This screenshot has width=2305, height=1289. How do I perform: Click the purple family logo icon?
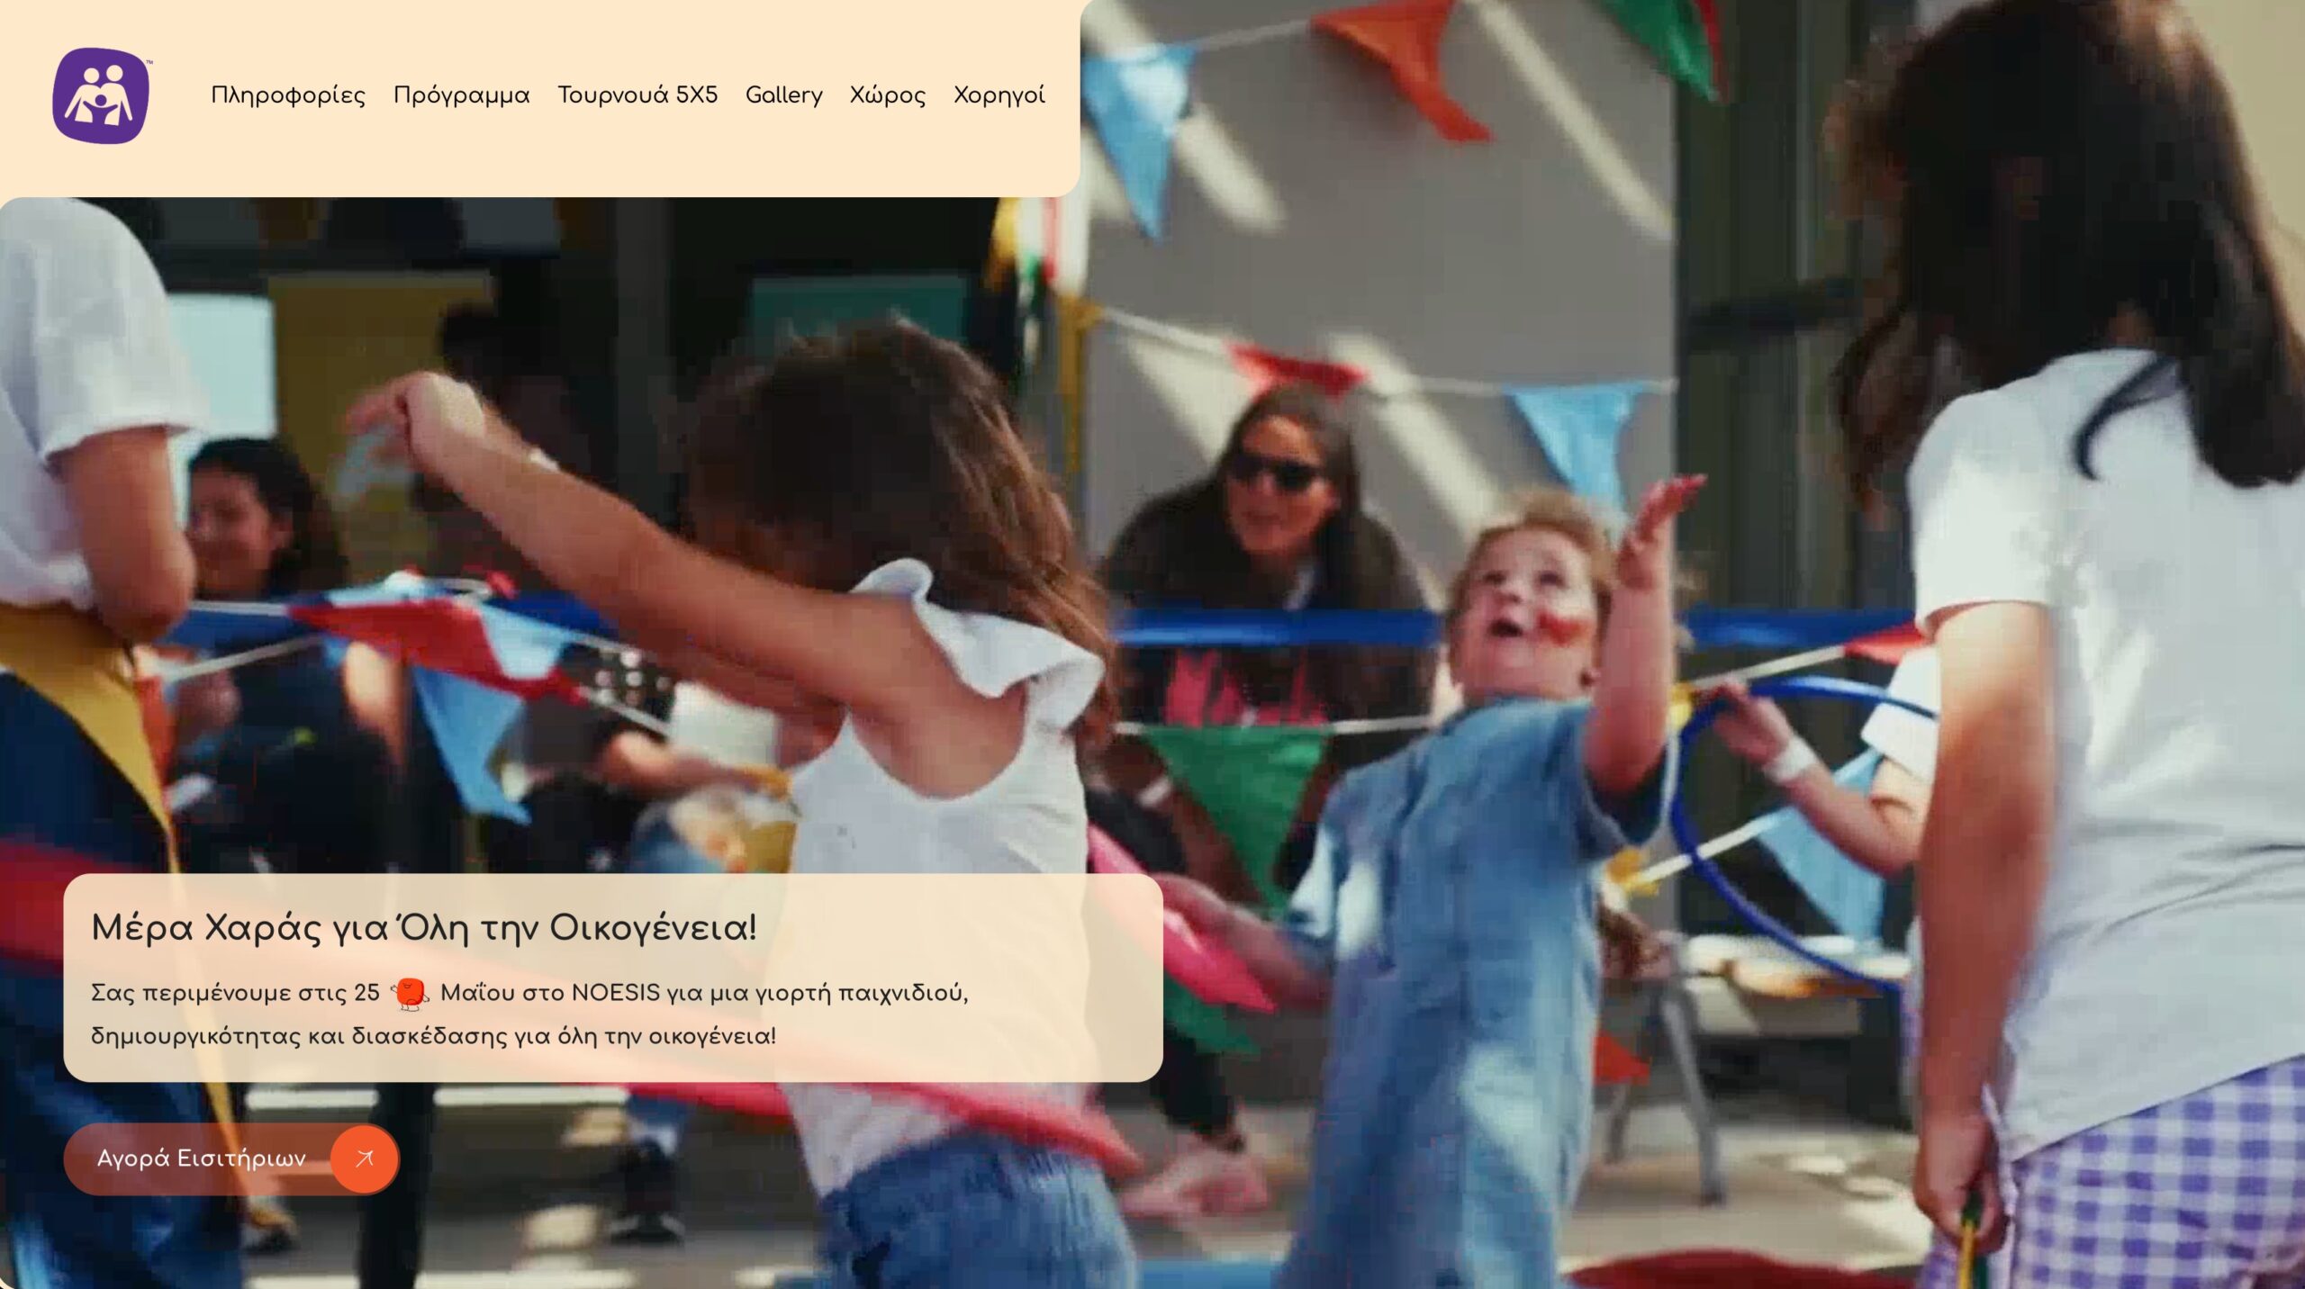tap(100, 95)
